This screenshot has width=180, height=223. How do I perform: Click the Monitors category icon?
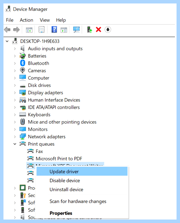click(x=22, y=129)
